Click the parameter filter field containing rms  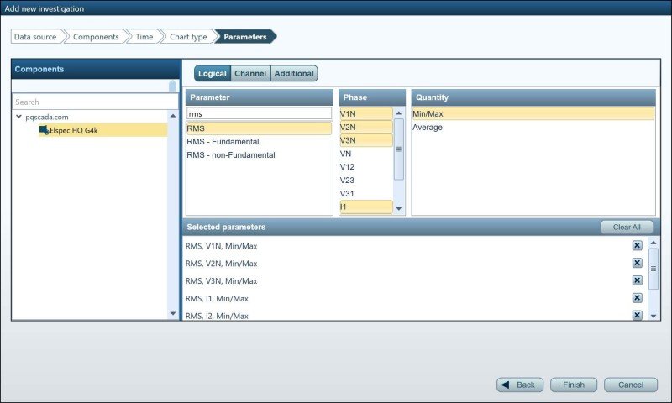259,113
